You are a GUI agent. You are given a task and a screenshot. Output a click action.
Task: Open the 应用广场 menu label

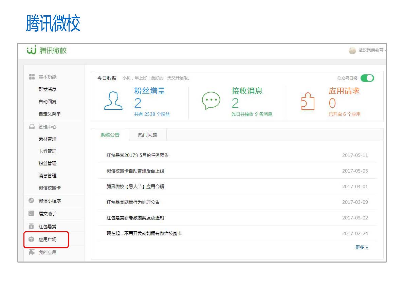pyautogui.click(x=48, y=239)
